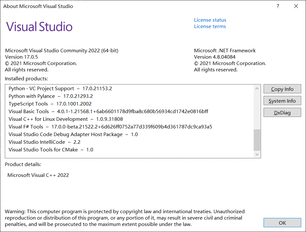
Task: Click the help question mark icon
Action: (x=278, y=6)
